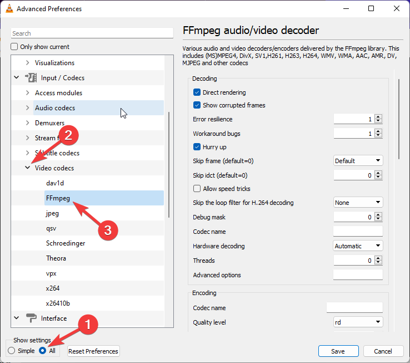Enable Allow speed tricks checkbox
This screenshot has height=363, width=410.
tap(197, 189)
